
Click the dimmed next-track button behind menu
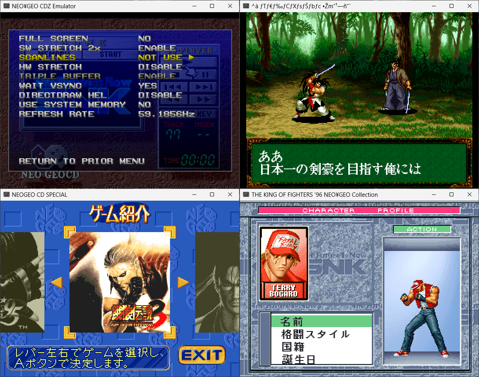203,86
